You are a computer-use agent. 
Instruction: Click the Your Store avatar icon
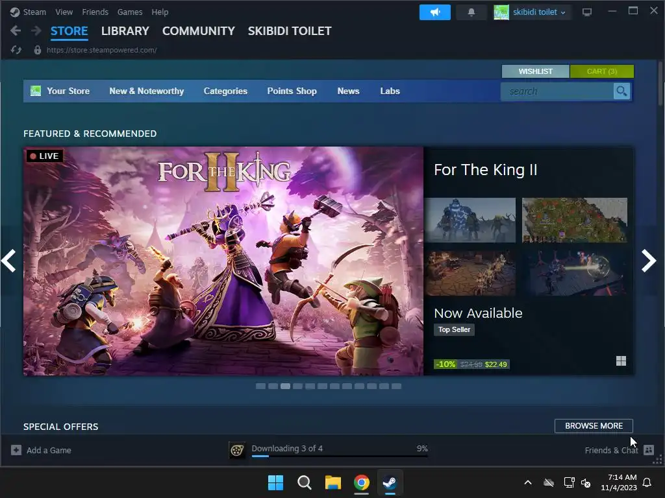[36, 91]
